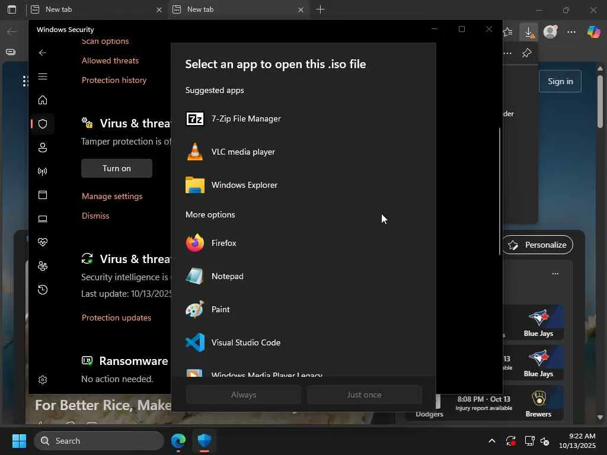Click the muted volume tray icon
607x455 pixels.
coord(545,441)
